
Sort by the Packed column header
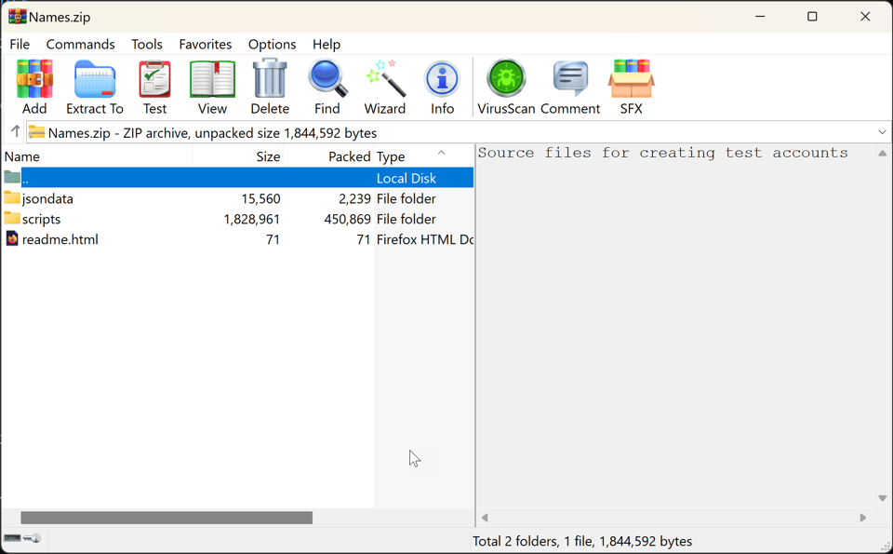tap(328, 156)
